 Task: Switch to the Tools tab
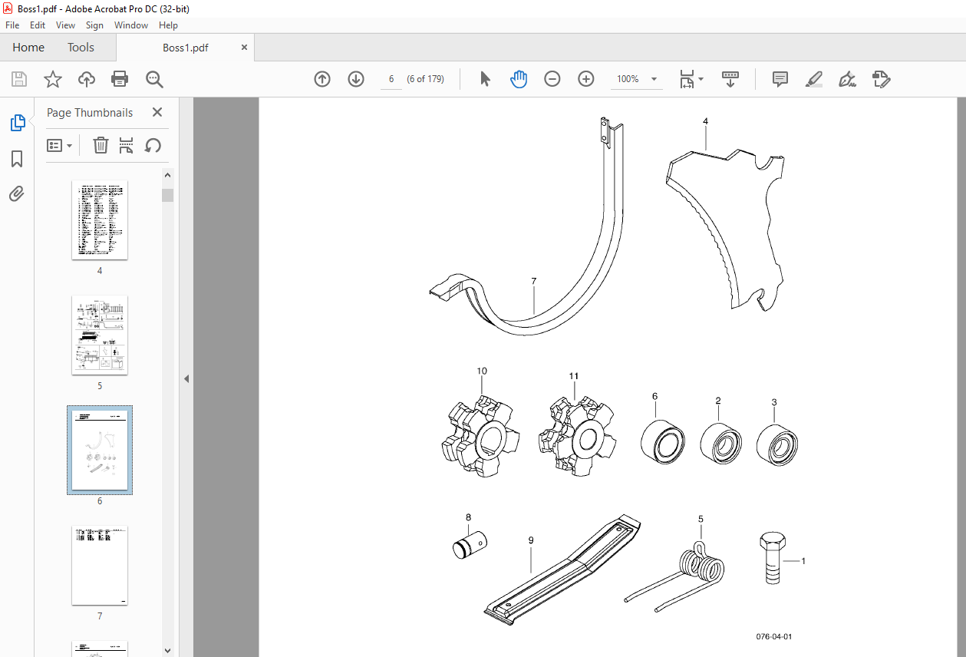coord(81,48)
